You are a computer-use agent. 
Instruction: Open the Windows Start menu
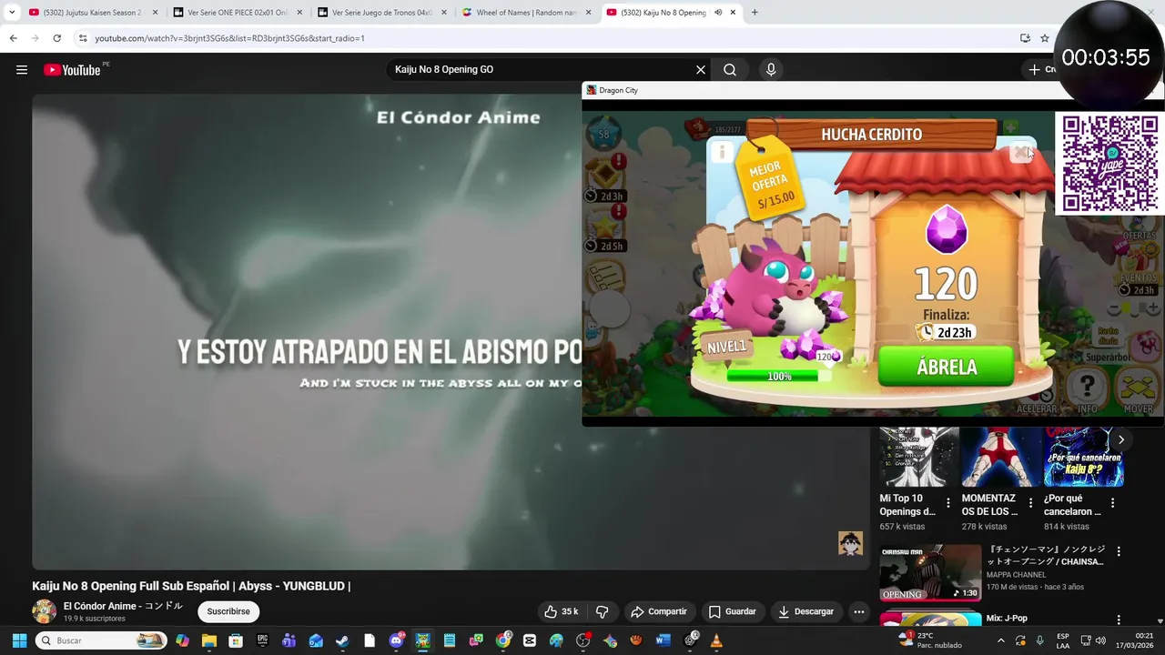pyautogui.click(x=19, y=640)
